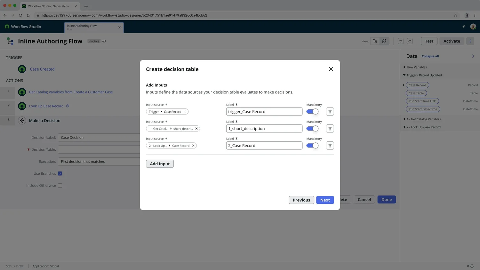The image size is (480, 270).
Task: Click the Add Input button
Action: [160, 164]
